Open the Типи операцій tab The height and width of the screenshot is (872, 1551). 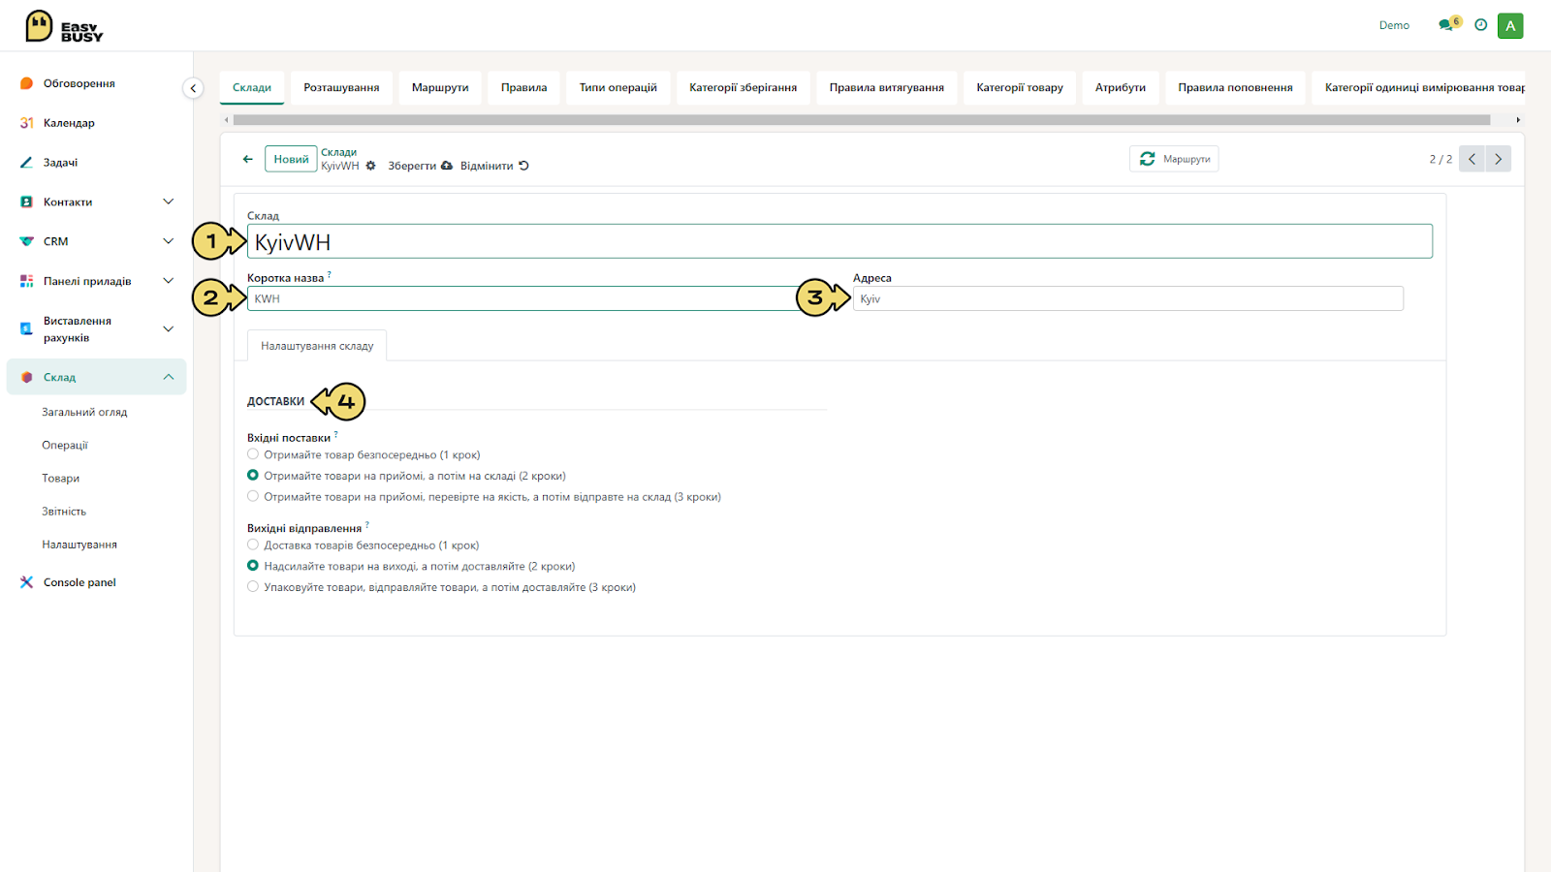click(617, 87)
